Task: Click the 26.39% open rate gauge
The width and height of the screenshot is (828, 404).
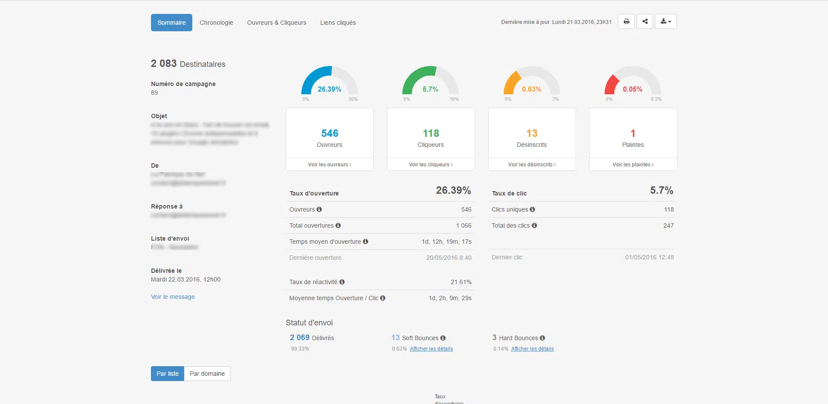Action: [329, 83]
